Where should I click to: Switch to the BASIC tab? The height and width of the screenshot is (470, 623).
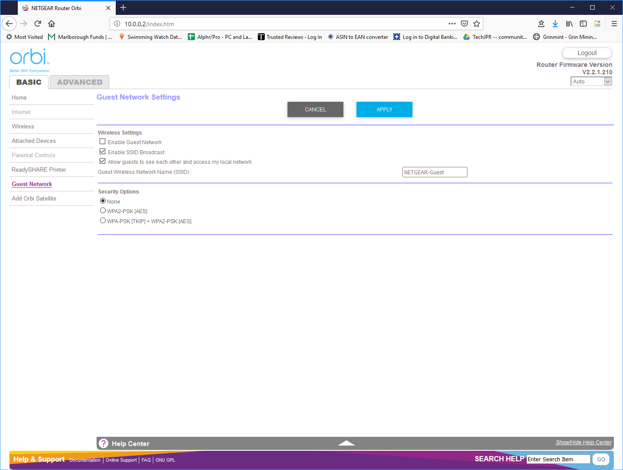pyautogui.click(x=29, y=82)
